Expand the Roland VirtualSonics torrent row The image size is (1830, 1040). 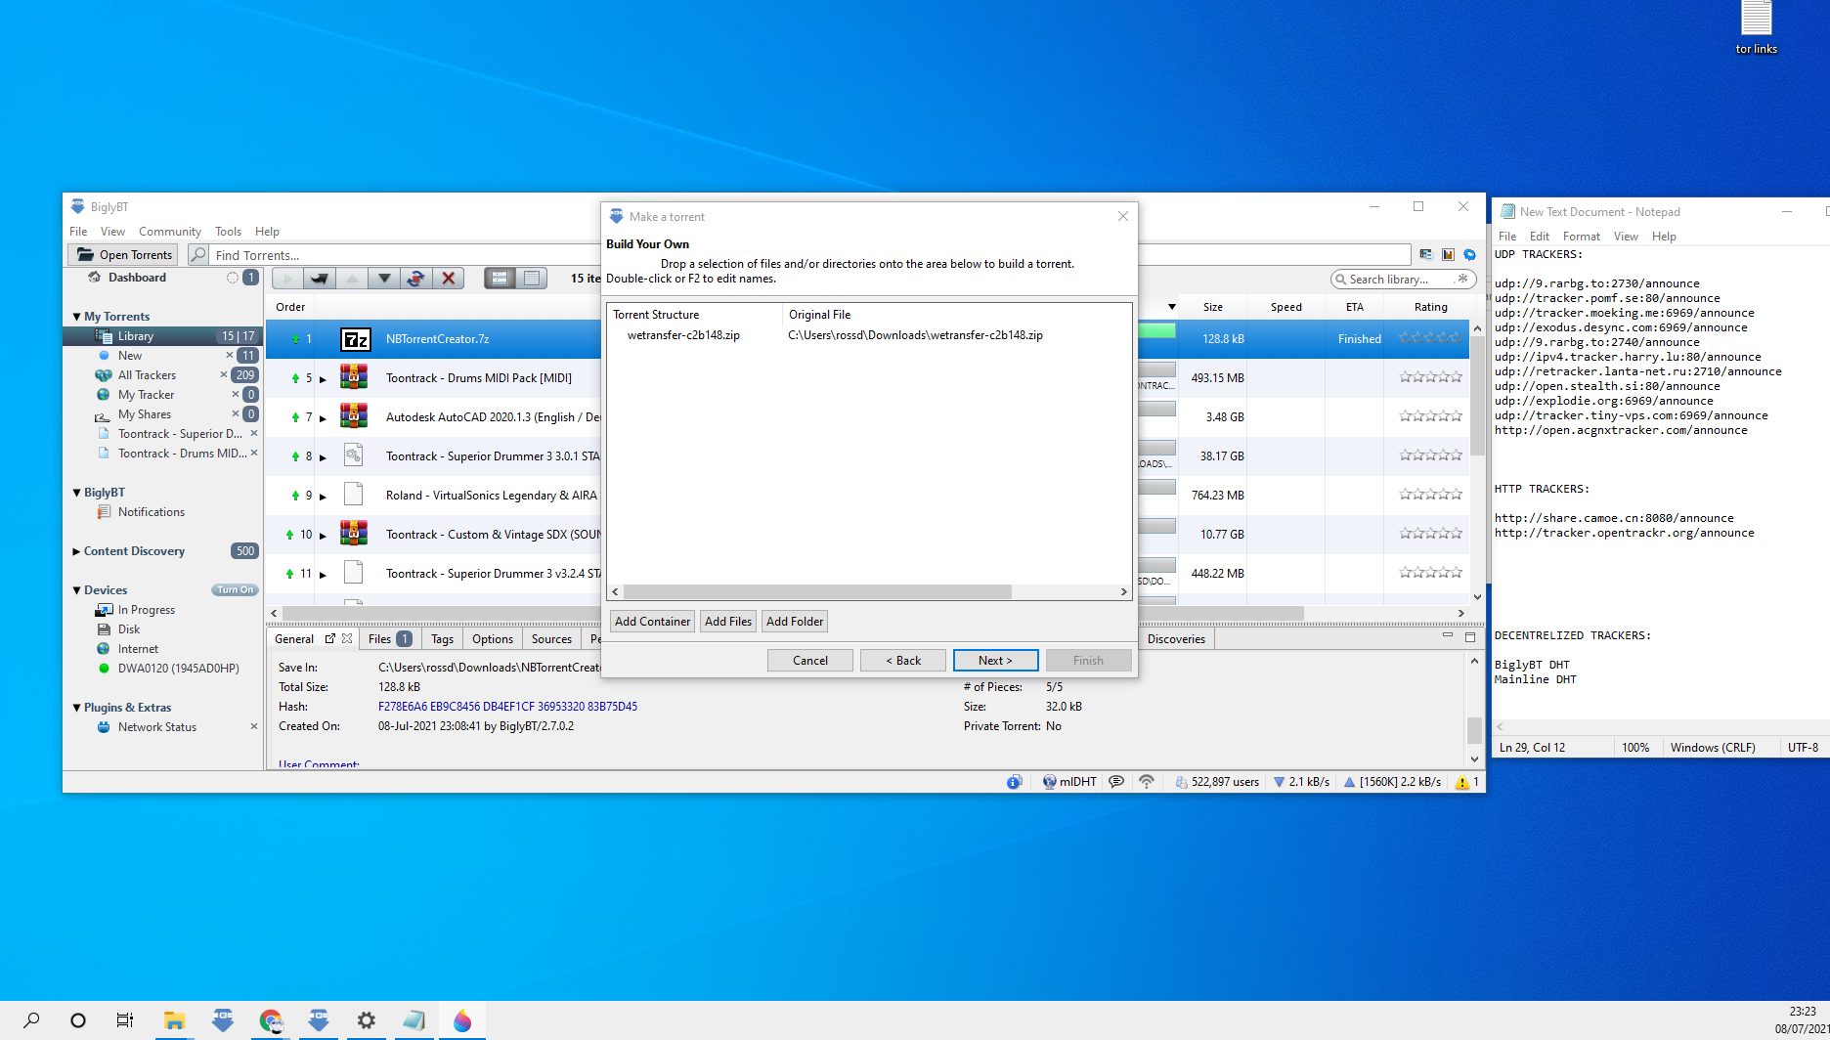pos(323,497)
